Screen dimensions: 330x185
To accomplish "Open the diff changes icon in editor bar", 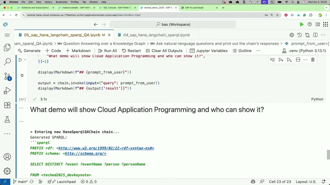I will pyautogui.click(x=308, y=35).
